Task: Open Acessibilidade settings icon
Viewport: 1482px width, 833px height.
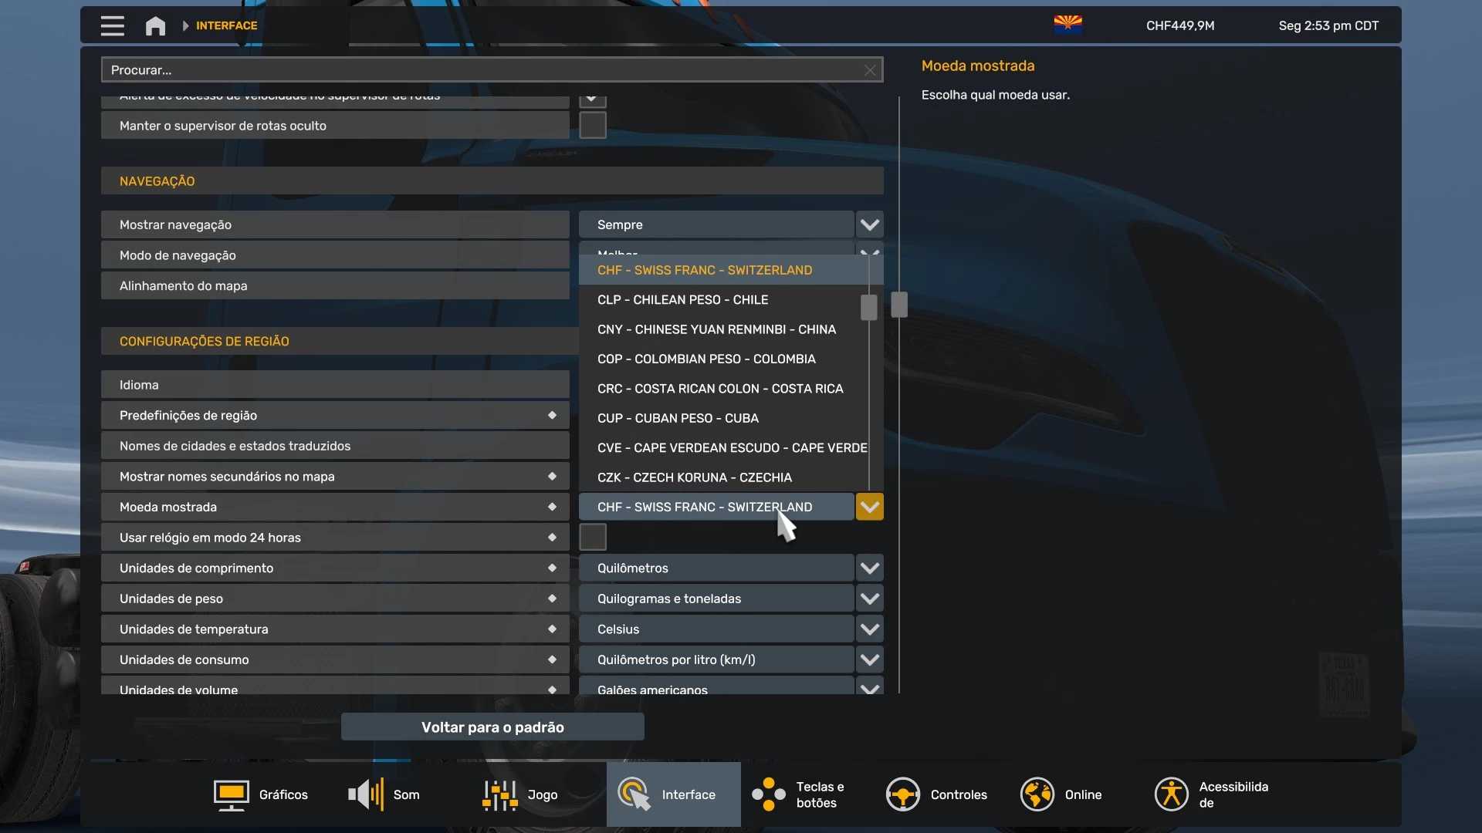Action: (1171, 794)
